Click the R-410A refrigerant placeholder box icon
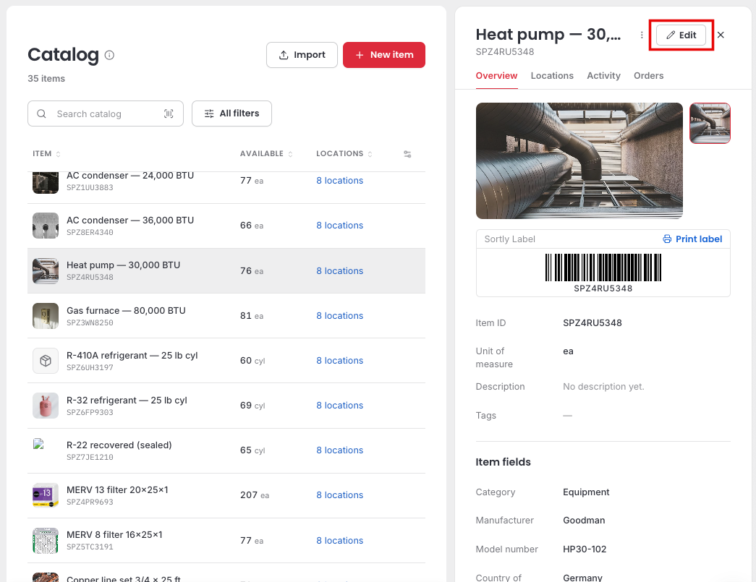Image resolution: width=756 pixels, height=582 pixels. [46, 360]
